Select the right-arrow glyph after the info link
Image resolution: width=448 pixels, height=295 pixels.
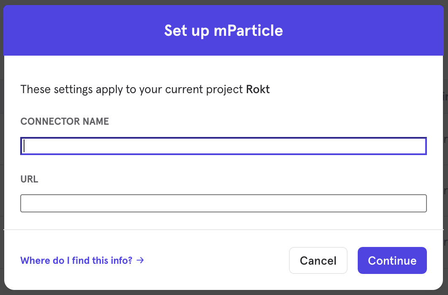point(140,260)
